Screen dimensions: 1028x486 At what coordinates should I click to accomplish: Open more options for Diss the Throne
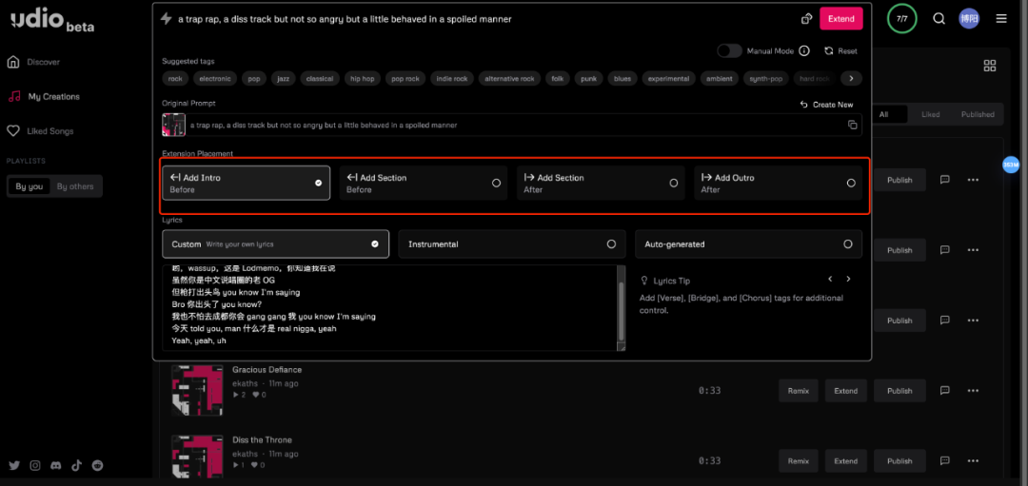973,461
